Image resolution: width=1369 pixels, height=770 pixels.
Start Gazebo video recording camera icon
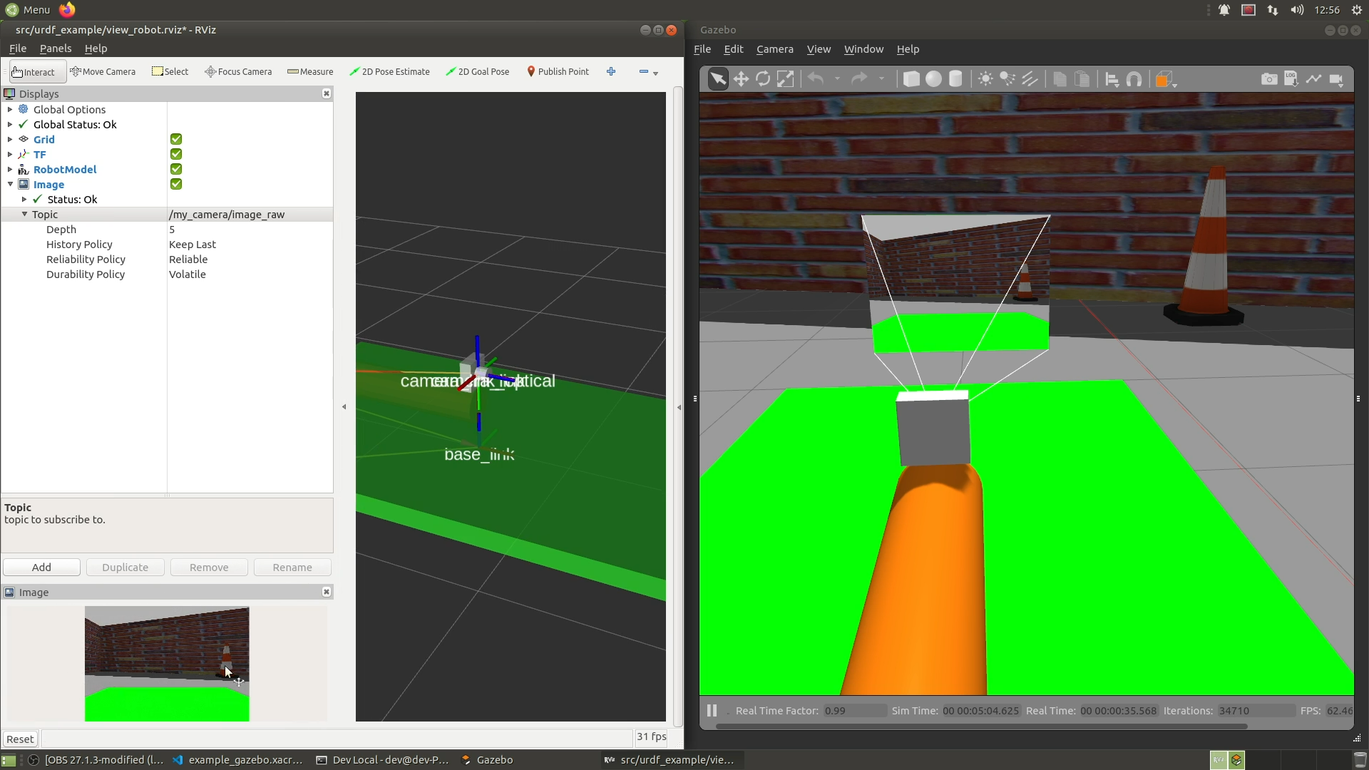(x=1336, y=79)
